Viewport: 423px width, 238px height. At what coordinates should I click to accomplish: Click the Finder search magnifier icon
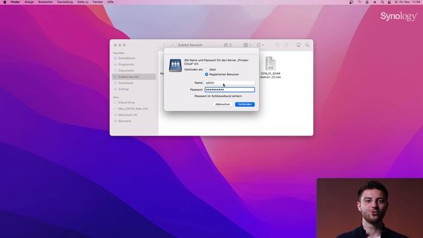[x=307, y=45]
